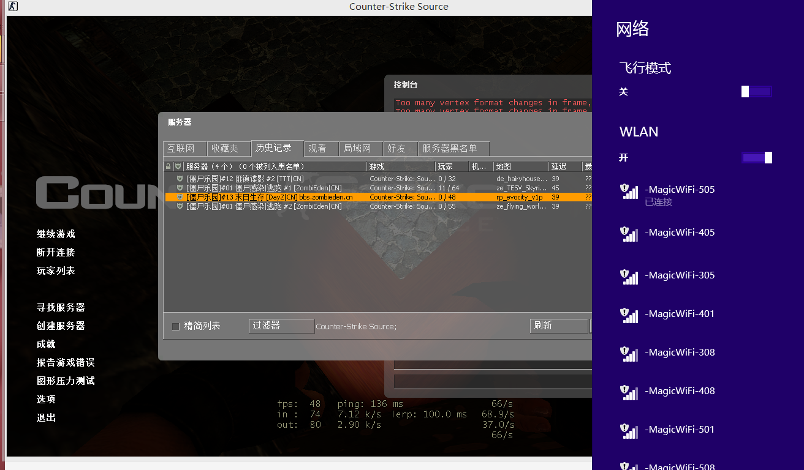Select the -MagicWiFi-408 network name
This screenshot has width=804, height=470.
(680, 391)
